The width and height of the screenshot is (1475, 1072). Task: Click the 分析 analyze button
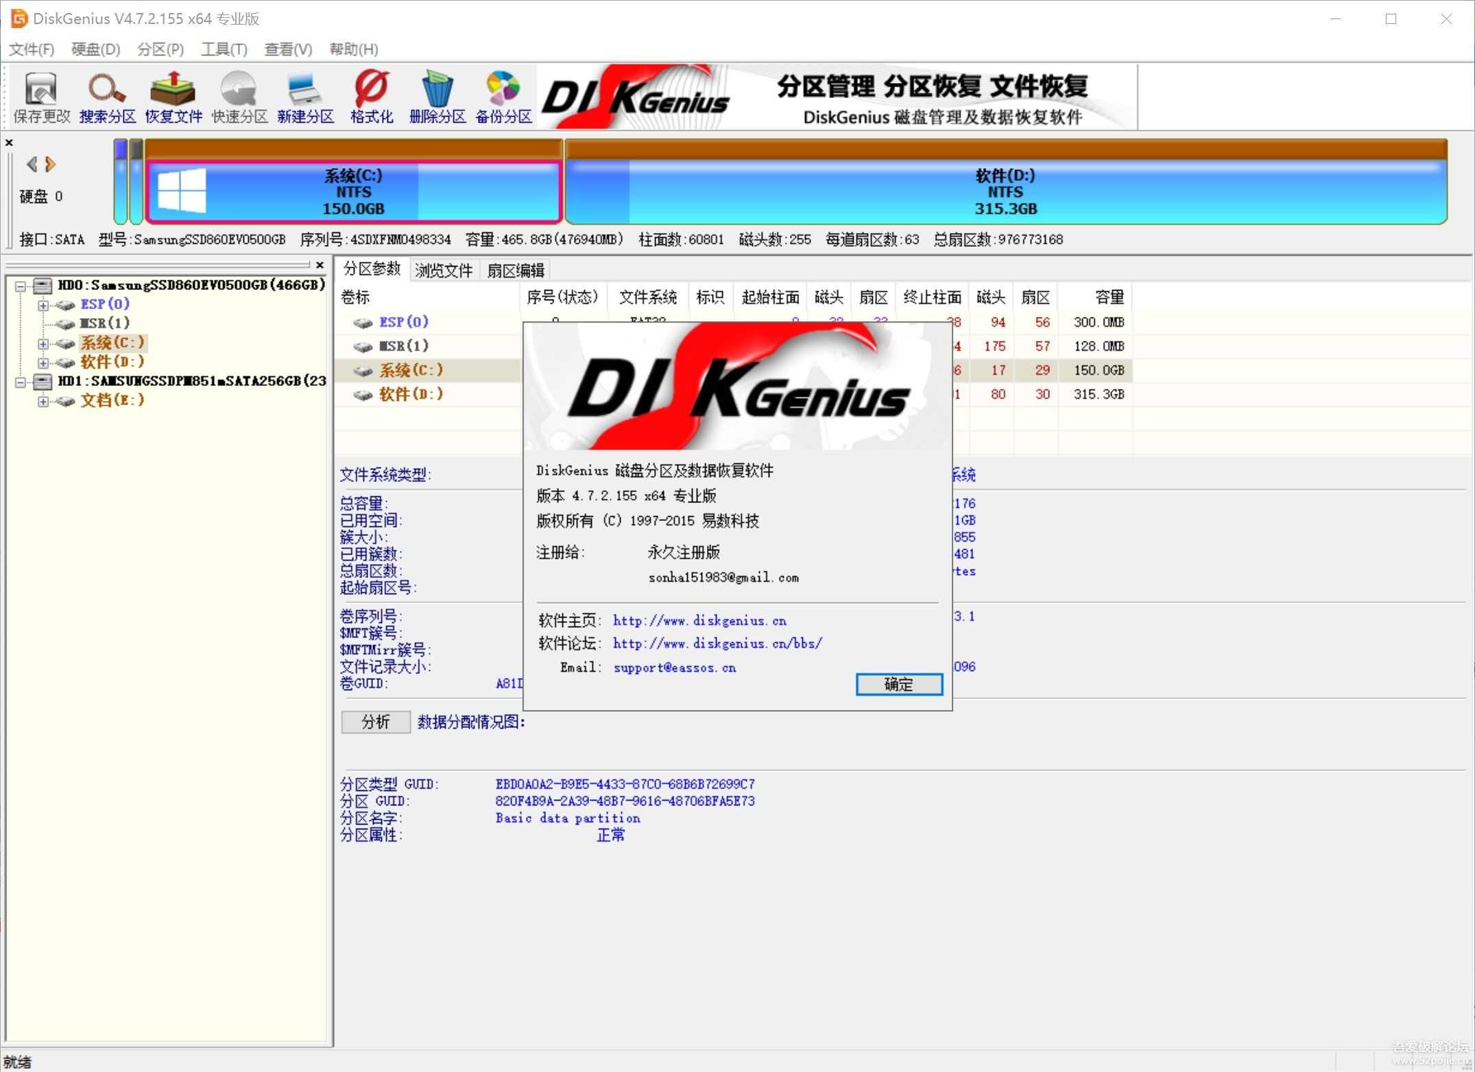coord(375,722)
